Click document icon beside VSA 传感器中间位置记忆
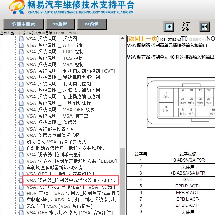This screenshot has width=215, height=215. pos(21,136)
